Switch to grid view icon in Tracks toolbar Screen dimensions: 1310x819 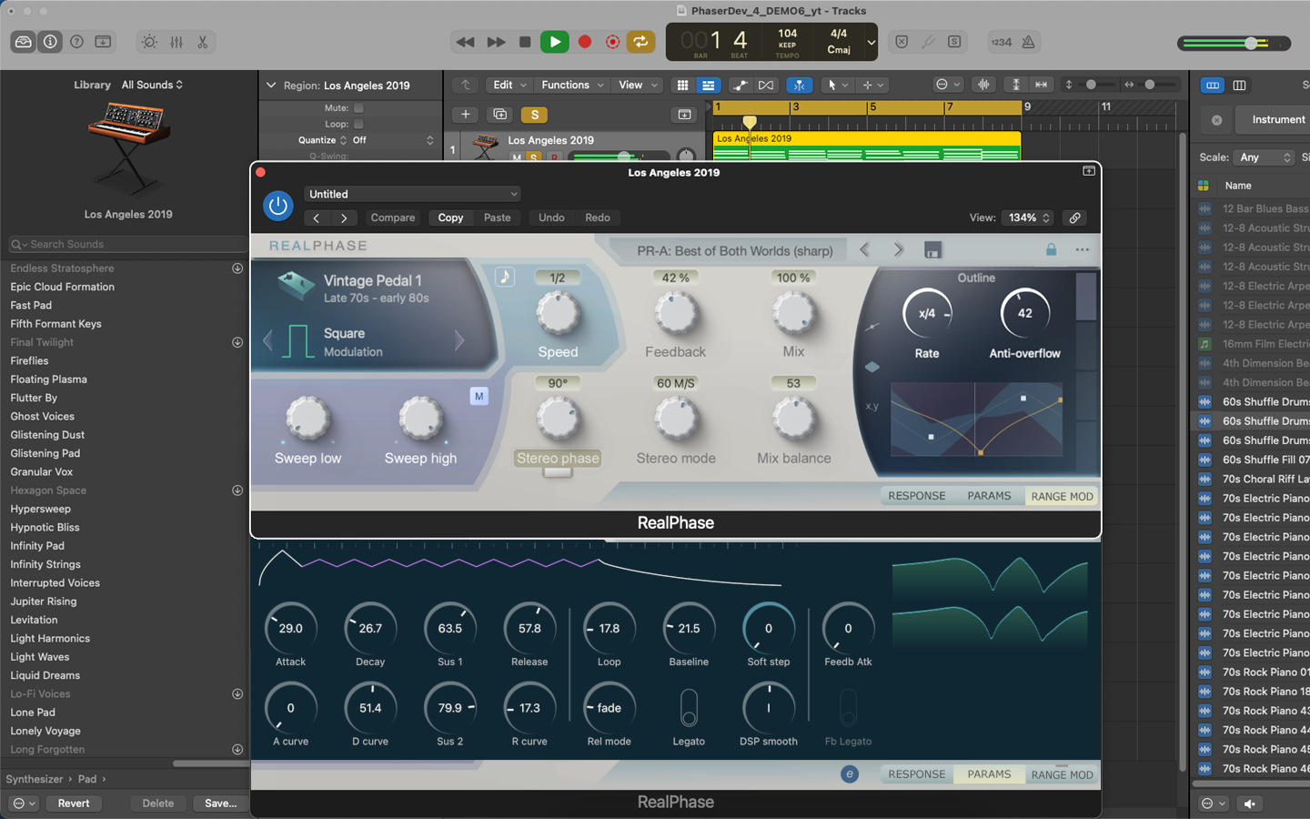(682, 85)
